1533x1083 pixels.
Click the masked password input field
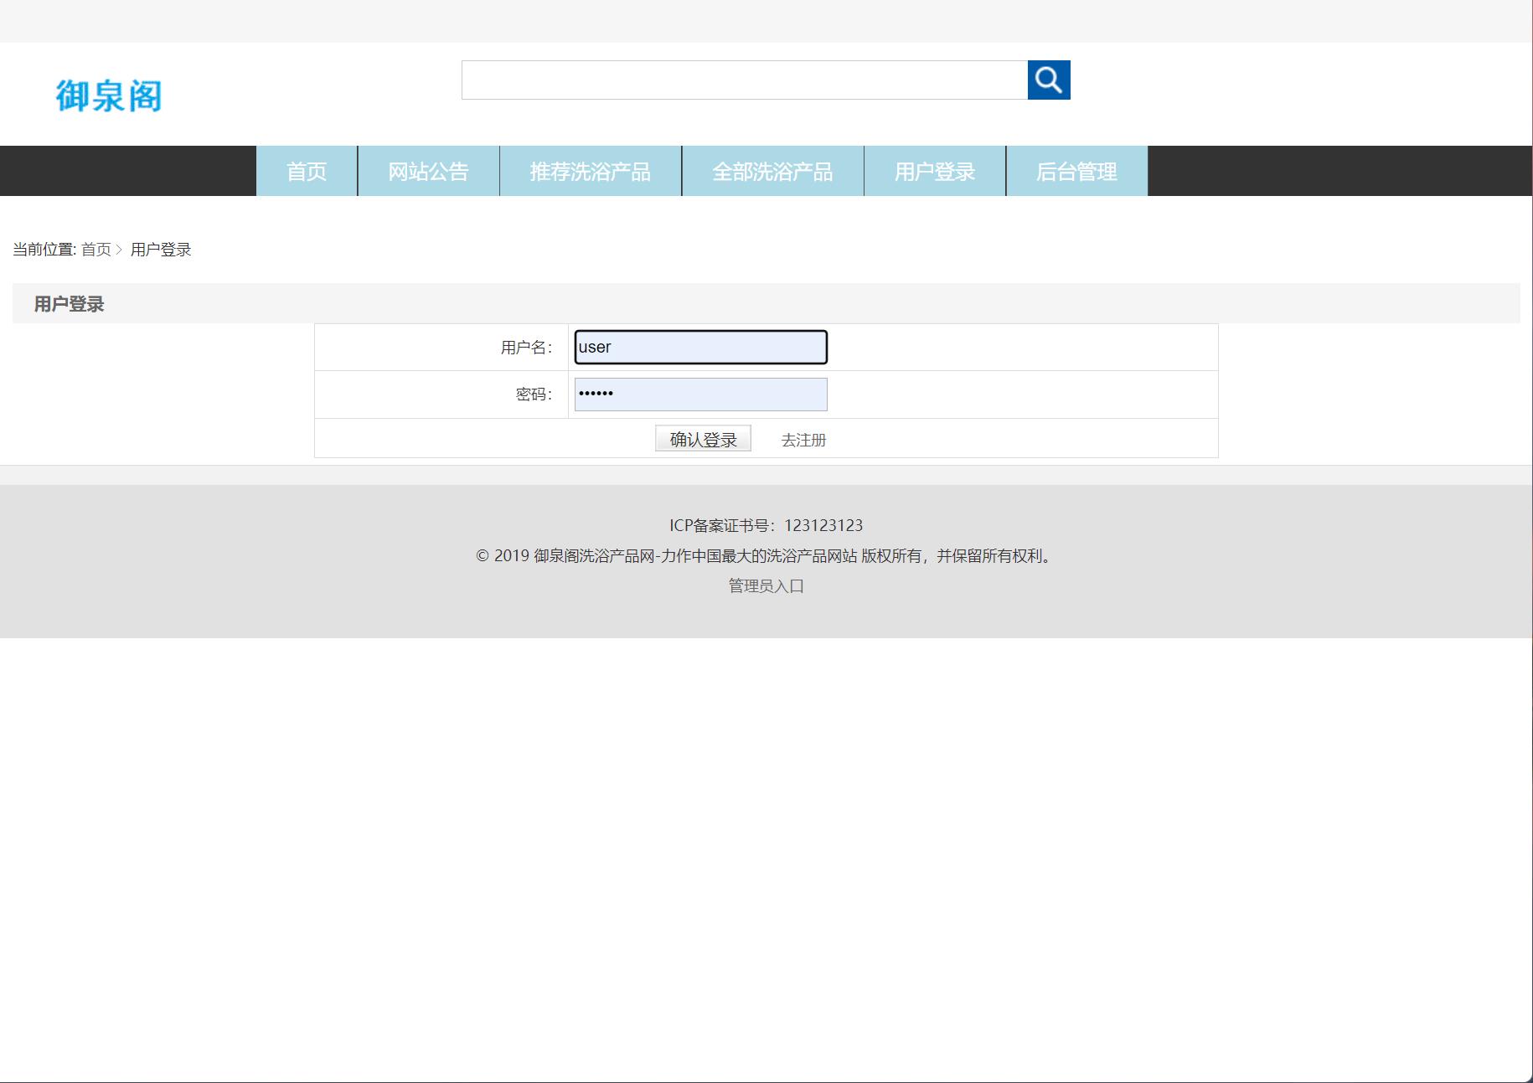click(700, 394)
